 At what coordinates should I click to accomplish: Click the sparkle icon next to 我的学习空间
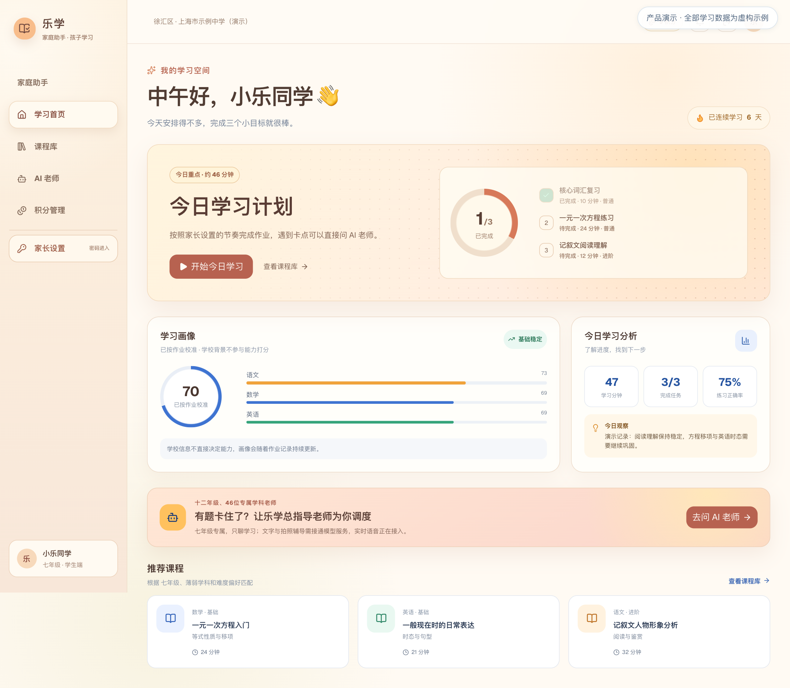coord(152,70)
